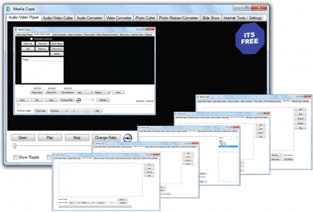Viewport: 313px width, 212px height.
Task: Click Add button in Video Converter window
Action: 188,153
